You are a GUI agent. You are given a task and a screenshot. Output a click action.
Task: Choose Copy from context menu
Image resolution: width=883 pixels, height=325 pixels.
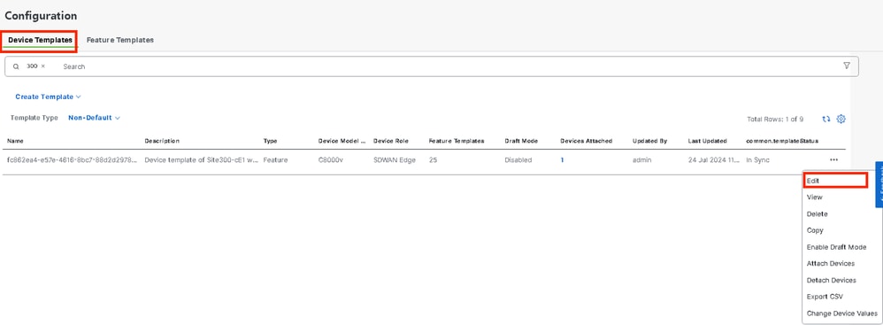(815, 230)
